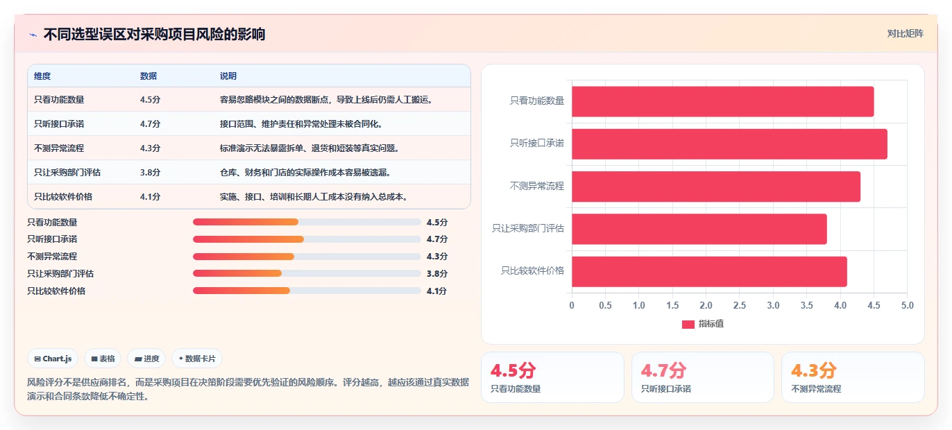The height and width of the screenshot is (430, 952).
Task: Select the 只听接口承诺 table row cell
Action: coord(59,124)
